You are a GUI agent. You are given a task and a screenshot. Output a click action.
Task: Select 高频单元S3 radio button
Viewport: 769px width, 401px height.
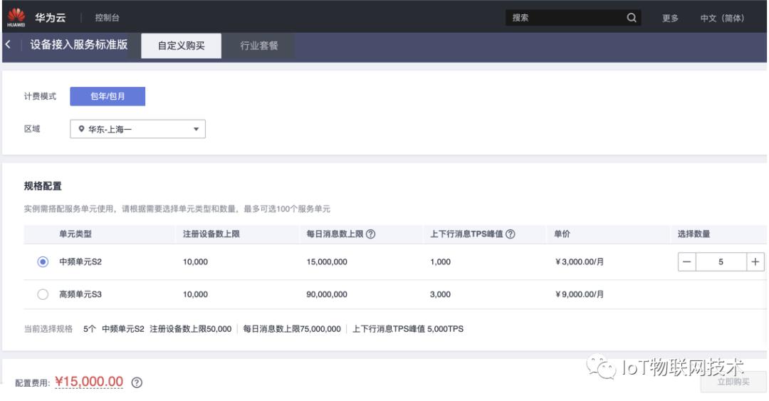[x=43, y=294]
